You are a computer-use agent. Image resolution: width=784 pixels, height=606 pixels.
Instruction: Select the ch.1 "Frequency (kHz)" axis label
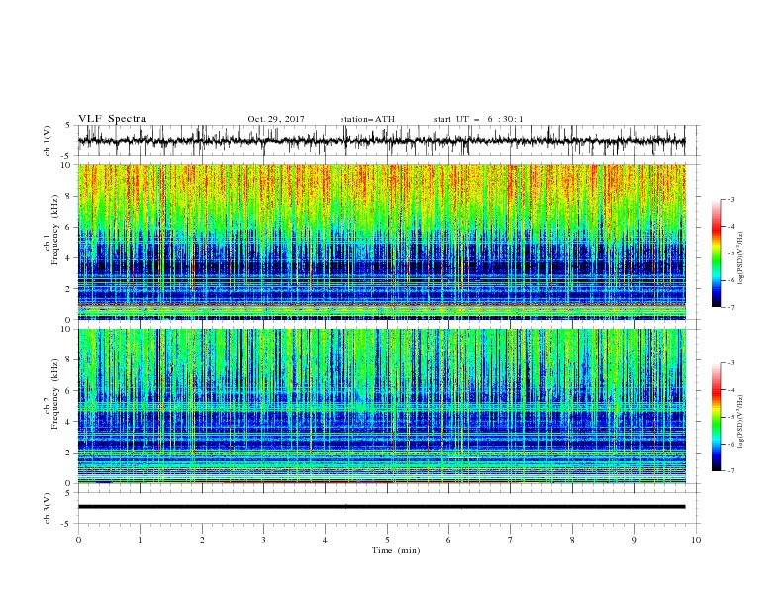[55, 231]
